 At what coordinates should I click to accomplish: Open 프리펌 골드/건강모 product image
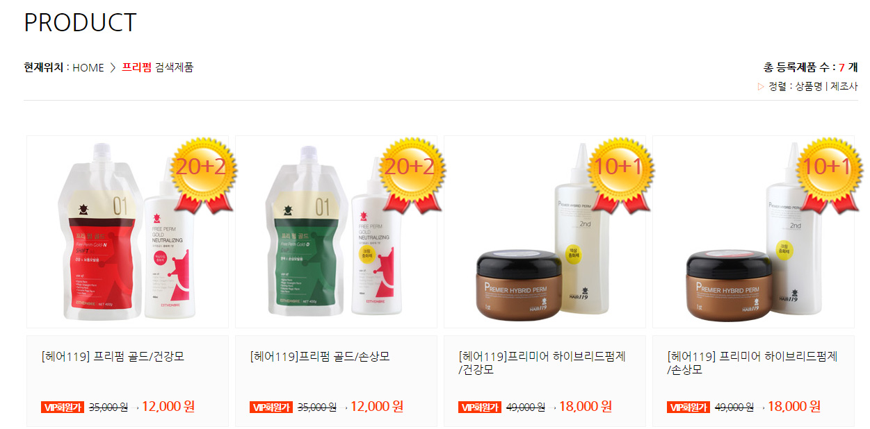tap(127, 232)
